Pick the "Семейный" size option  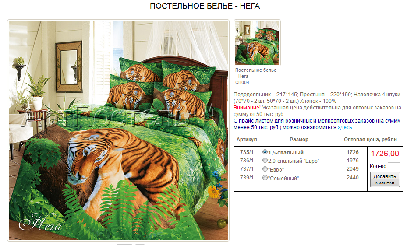tap(265, 178)
